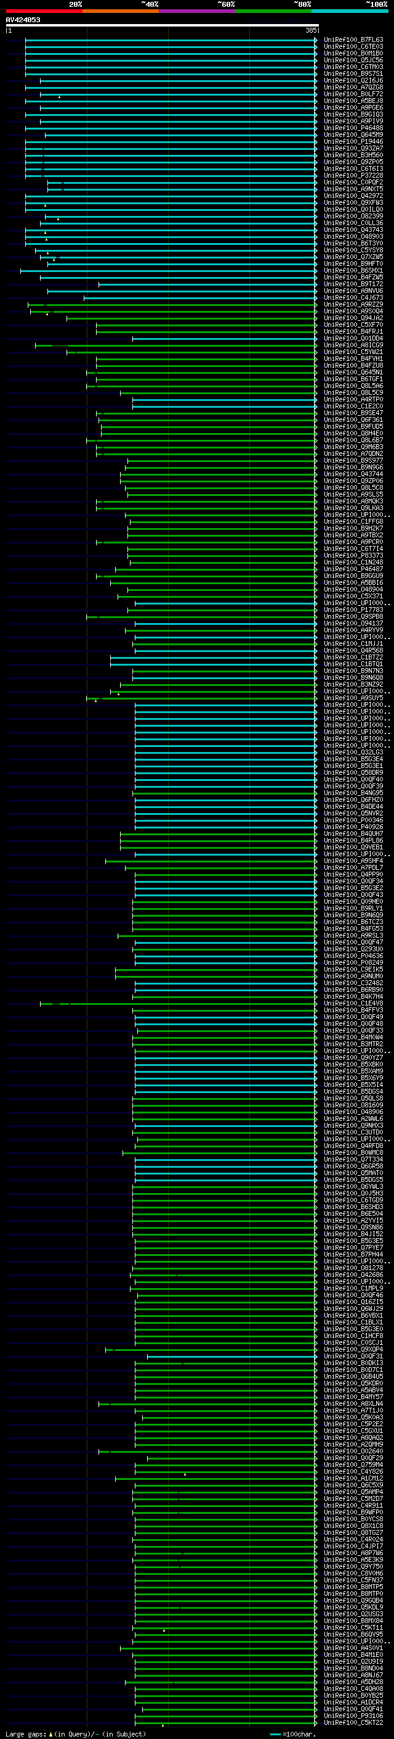The height and width of the screenshot is (1739, 394).
Task: Select the hit label UniRef100_P19446
Action: (353, 141)
